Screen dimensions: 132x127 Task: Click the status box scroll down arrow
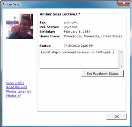[121, 66]
